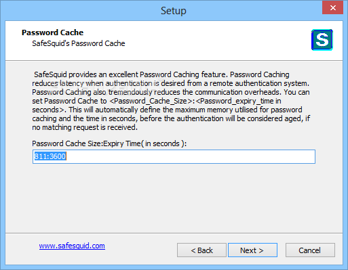Click the line 'no matching request is received.'
Viewport: 348px width, 270px height.
click(x=85, y=127)
